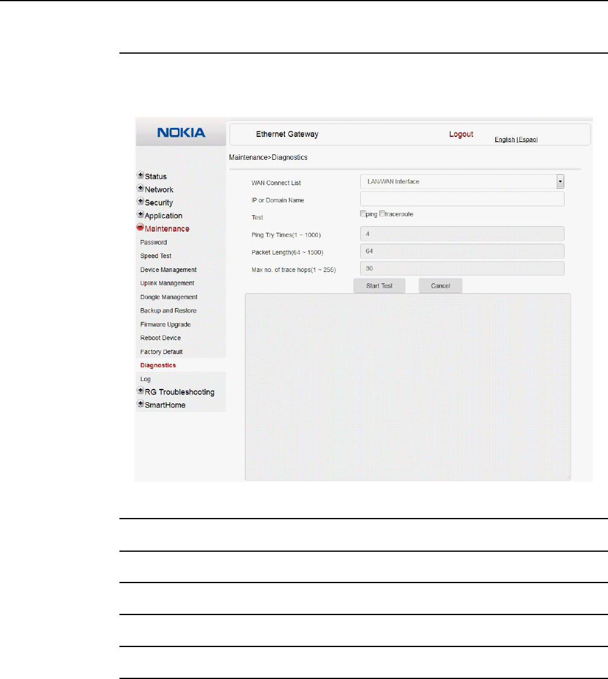Open Device Management page

click(x=168, y=270)
